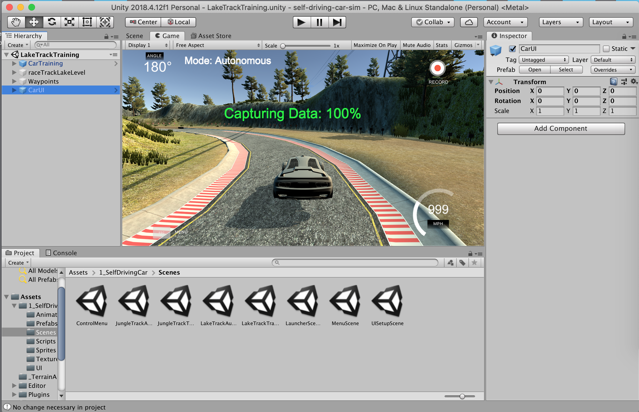Click the Step frame button
Viewport: 639px width, 412px height.
pos(337,22)
